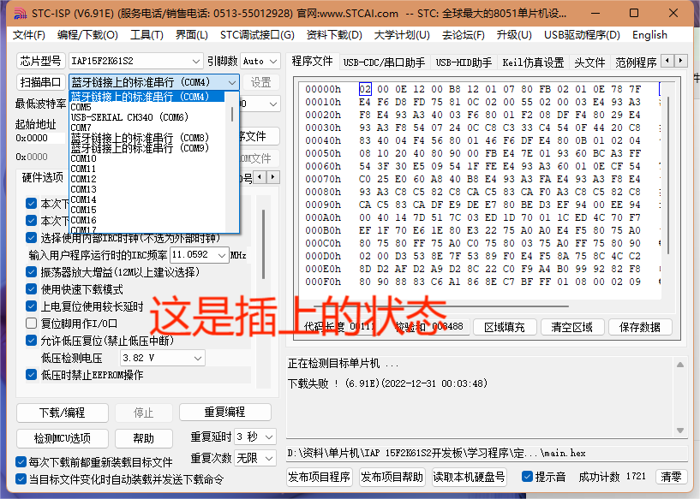Switch interface language via English menu
The image size is (700, 499).
coord(649,35)
